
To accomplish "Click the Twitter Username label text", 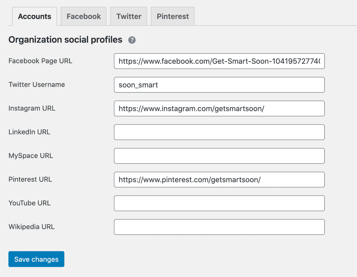I will click(37, 85).
